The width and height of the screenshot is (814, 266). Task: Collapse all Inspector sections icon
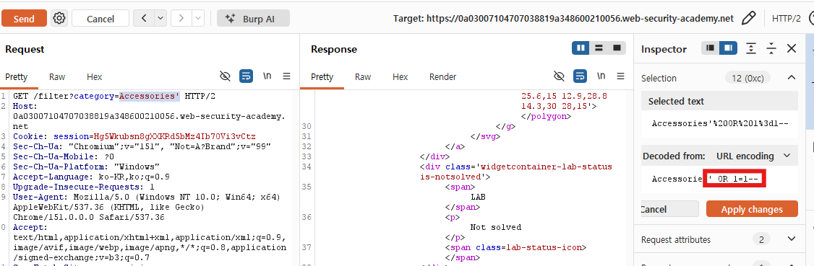coord(771,48)
